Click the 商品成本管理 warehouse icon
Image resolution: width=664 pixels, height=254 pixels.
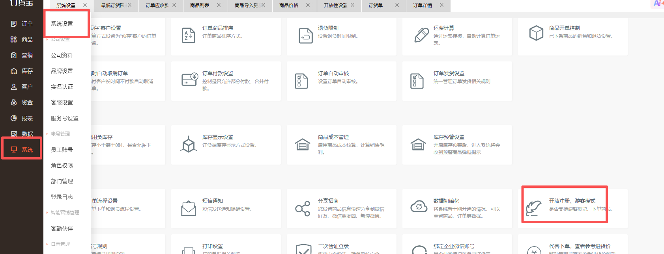click(x=303, y=145)
